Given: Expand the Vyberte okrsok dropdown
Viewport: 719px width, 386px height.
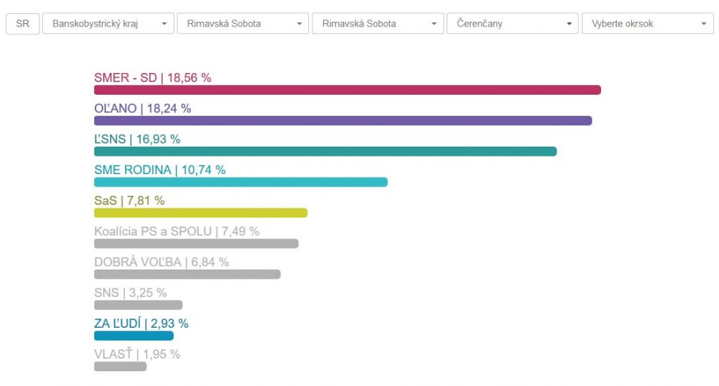Looking at the screenshot, I should click(647, 23).
